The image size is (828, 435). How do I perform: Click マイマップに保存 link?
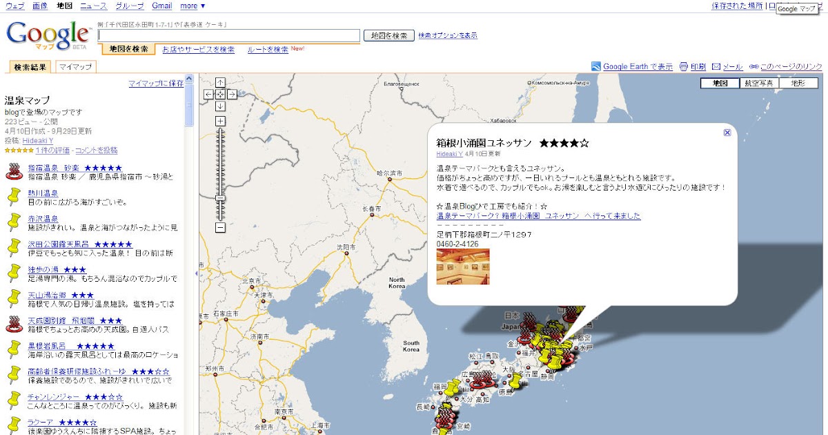click(156, 83)
